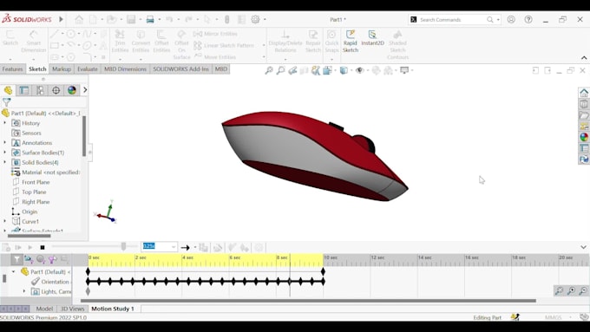Viewport: 590px width, 332px height.
Task: Open the ConfigurationManager tab
Action: 40,90
